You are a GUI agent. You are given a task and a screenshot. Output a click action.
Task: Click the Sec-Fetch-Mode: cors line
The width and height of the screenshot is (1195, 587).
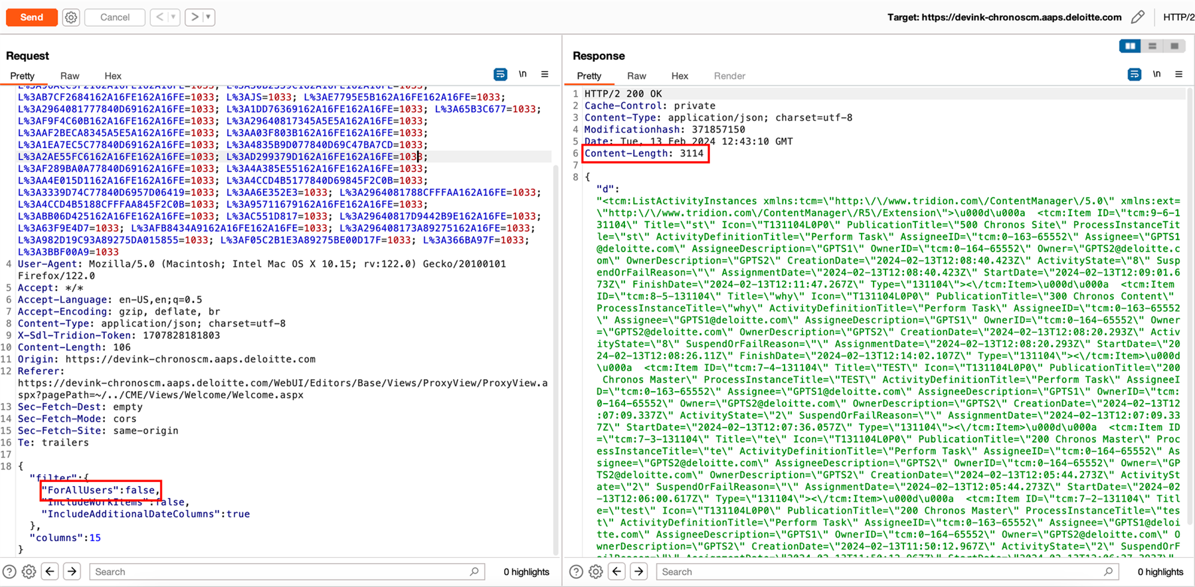(x=77, y=419)
